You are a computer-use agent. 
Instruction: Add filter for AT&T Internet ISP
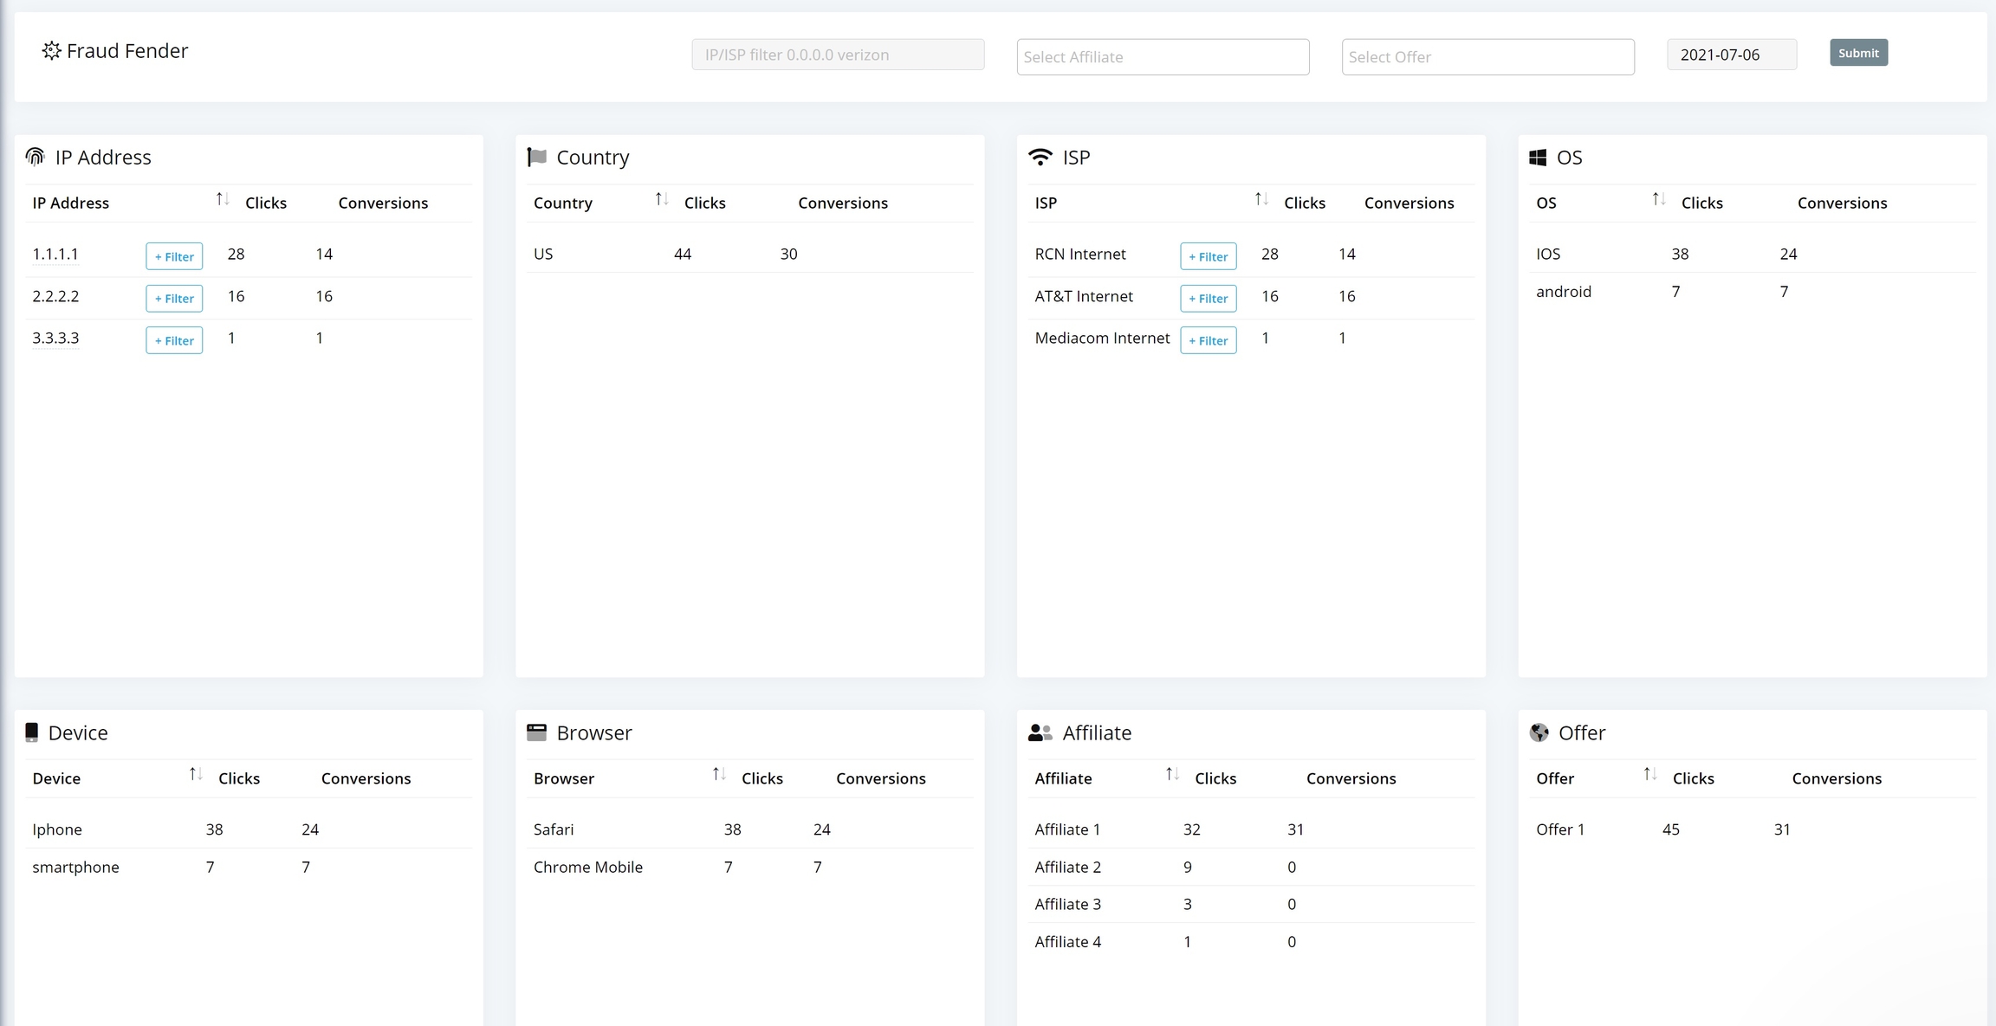pyautogui.click(x=1208, y=299)
